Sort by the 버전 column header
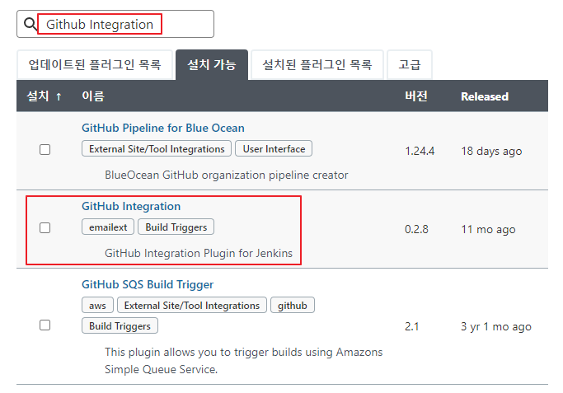Image resolution: width=563 pixels, height=393 pixels. pyautogui.click(x=416, y=96)
